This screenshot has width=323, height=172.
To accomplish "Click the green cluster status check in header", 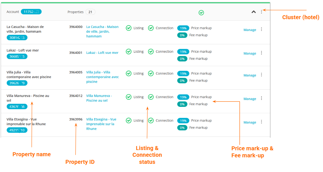I will 201,13.
